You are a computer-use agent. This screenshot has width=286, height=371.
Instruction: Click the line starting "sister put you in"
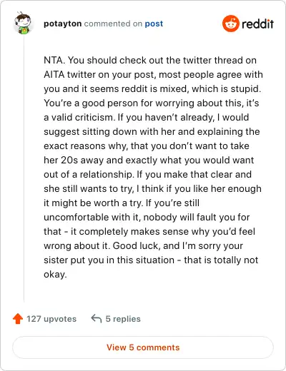pos(151,260)
